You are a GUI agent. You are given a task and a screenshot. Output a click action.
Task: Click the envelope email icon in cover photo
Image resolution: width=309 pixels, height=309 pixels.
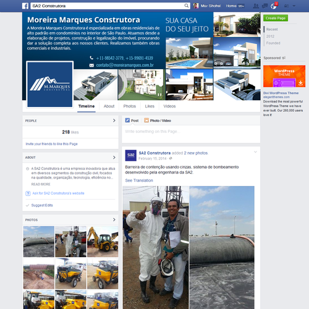point(91,66)
